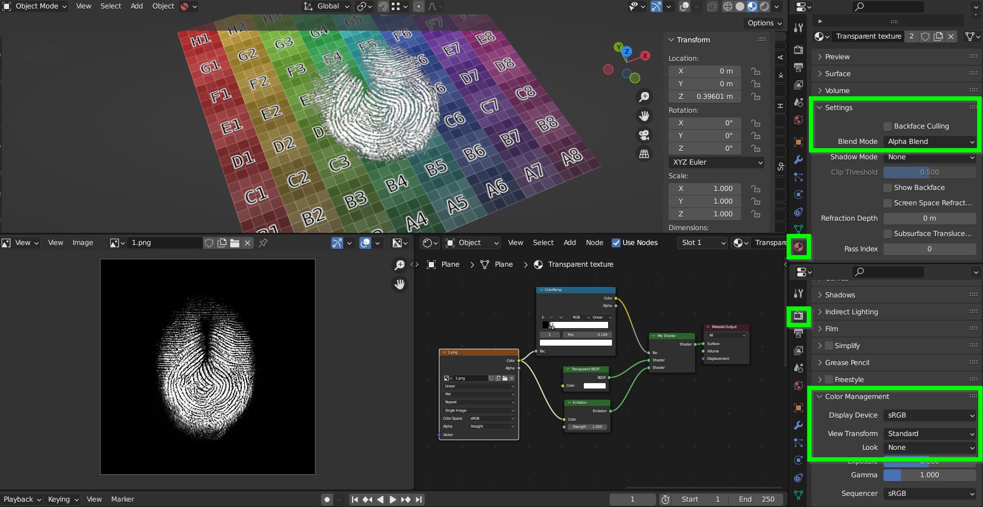Click the End frame 250 field
Image resolution: width=983 pixels, height=507 pixels.
[x=756, y=499]
